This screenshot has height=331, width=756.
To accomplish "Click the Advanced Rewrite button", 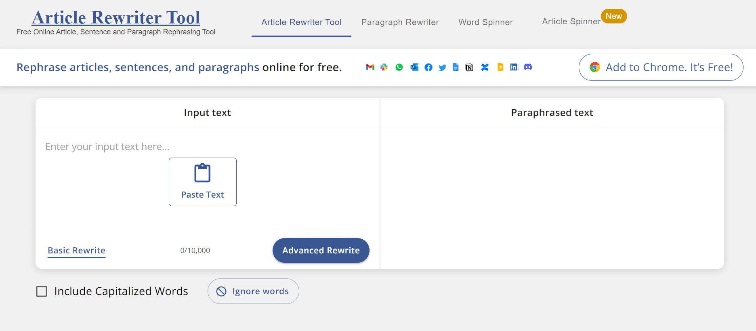I will click(321, 251).
